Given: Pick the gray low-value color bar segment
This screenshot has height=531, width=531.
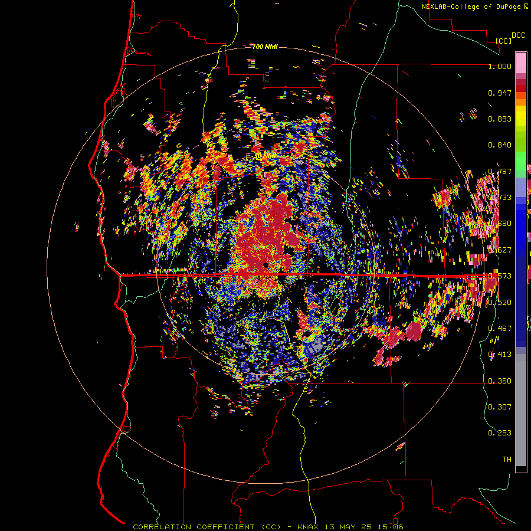Looking at the screenshot, I should 521,410.
